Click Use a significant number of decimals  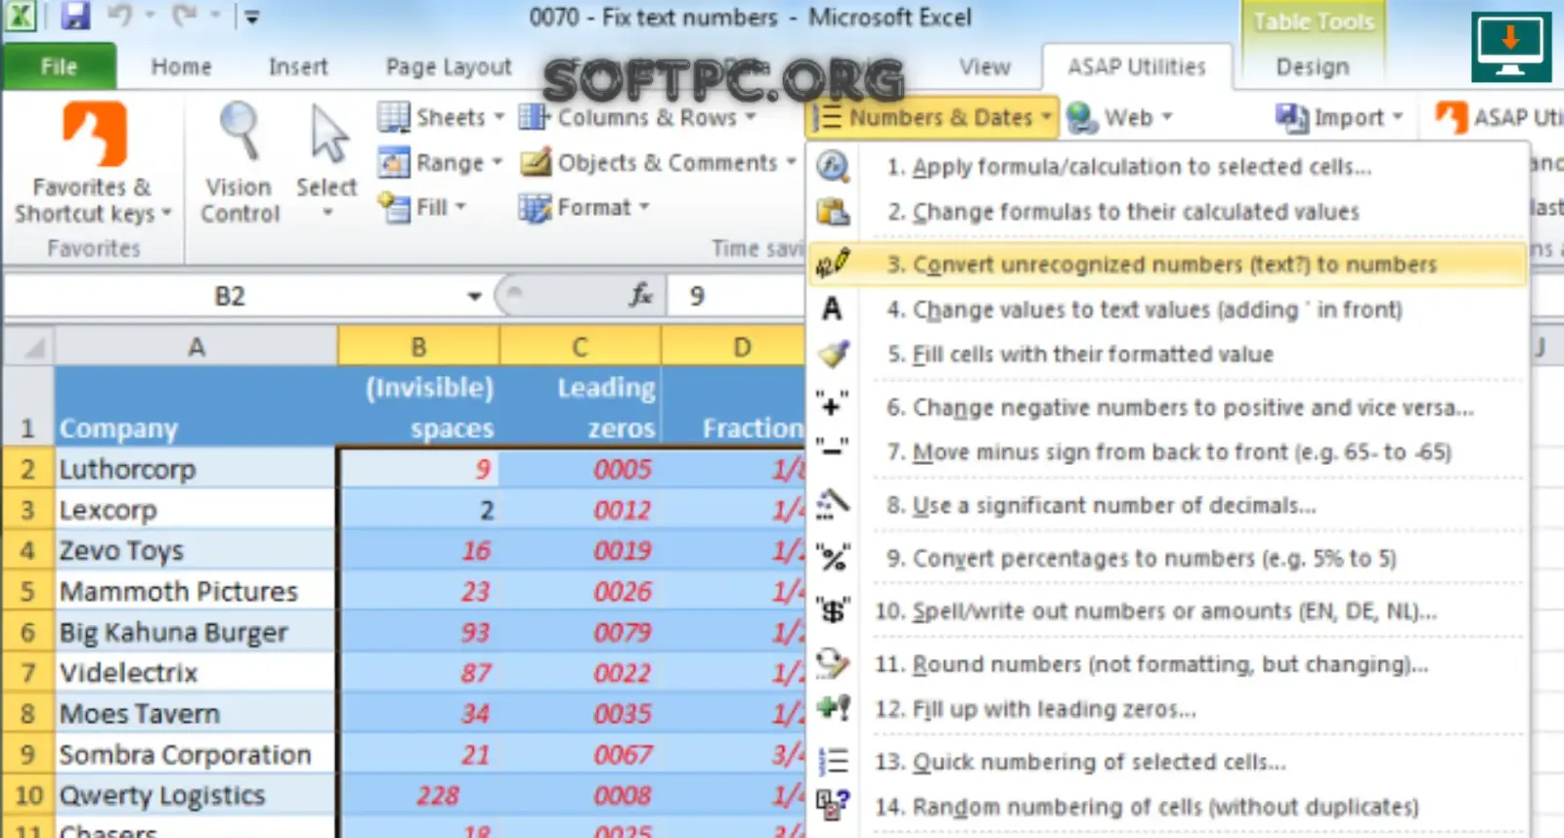coord(1168,505)
